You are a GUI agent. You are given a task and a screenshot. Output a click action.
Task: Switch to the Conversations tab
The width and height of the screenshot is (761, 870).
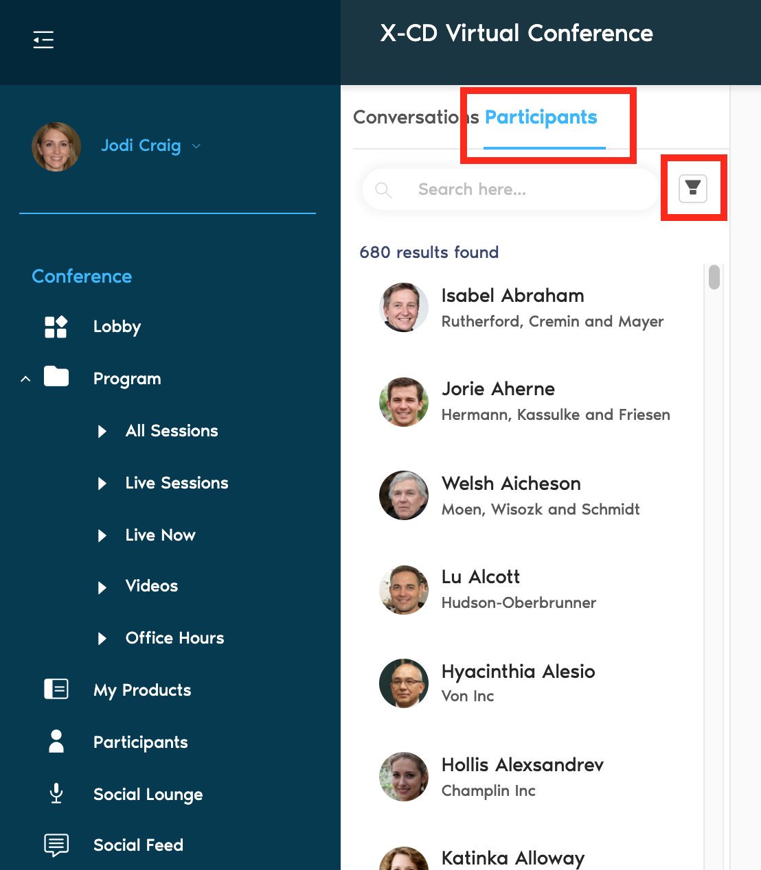point(416,117)
